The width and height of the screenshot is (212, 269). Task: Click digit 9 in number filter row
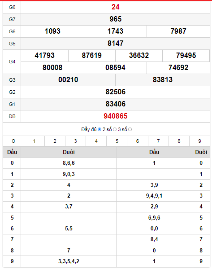199,141
